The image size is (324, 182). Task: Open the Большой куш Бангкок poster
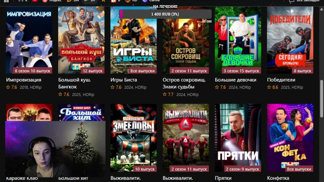pos(81,40)
